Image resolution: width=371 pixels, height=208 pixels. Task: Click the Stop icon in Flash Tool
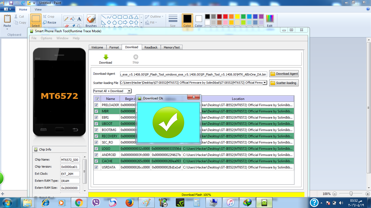tap(136, 57)
